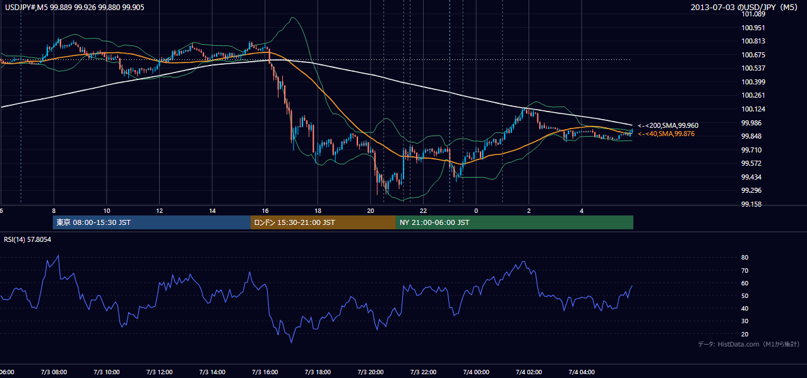Viewport: 807px width, 378px height.
Task: Click the HistData.com data source credit
Action: pyautogui.click(x=749, y=344)
